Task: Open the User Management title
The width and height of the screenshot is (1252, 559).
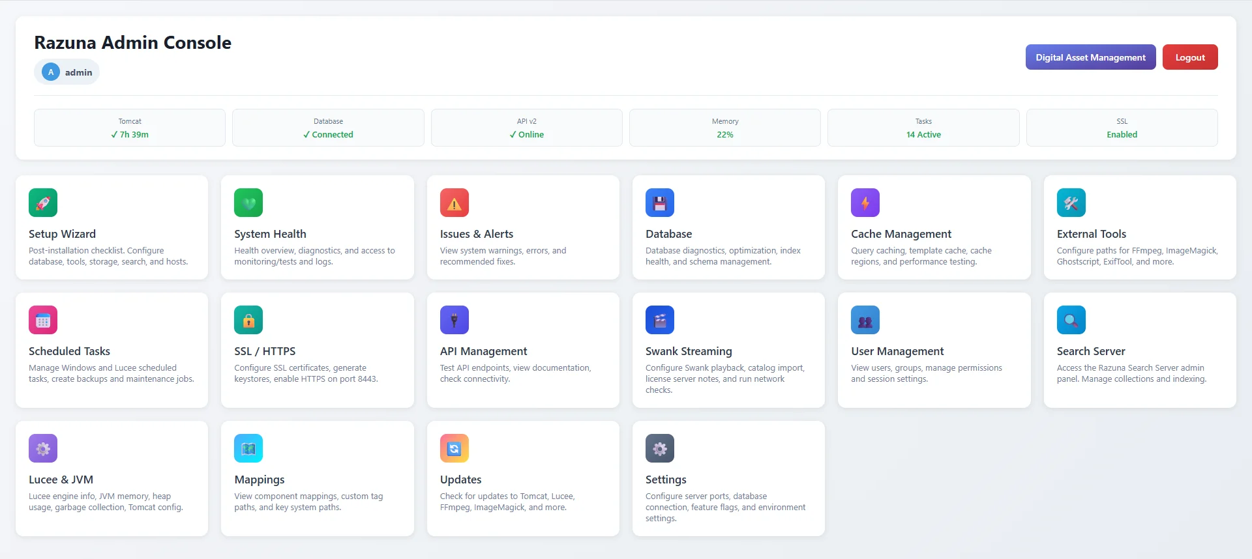Action: point(897,351)
